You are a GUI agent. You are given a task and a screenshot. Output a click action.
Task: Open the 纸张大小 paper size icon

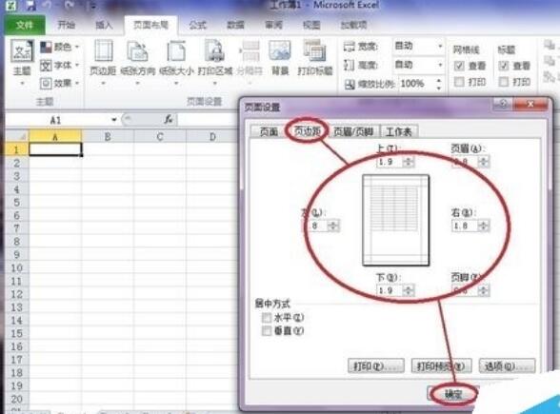tap(176, 58)
